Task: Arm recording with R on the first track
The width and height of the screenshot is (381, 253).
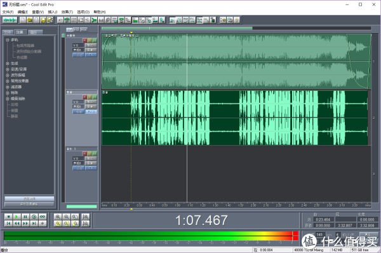Action: click(84, 41)
